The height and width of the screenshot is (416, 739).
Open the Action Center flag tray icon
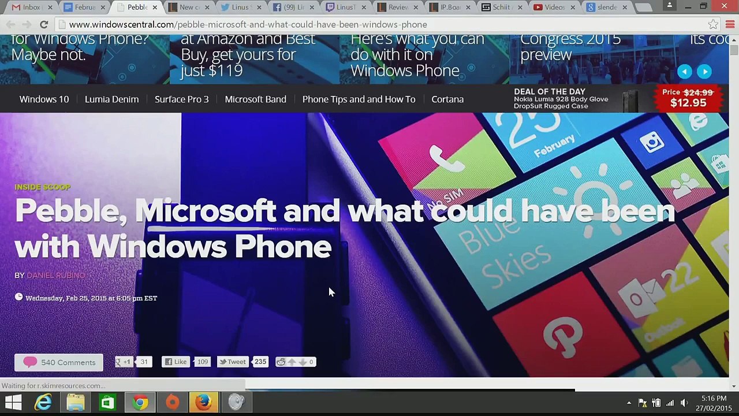pos(642,403)
